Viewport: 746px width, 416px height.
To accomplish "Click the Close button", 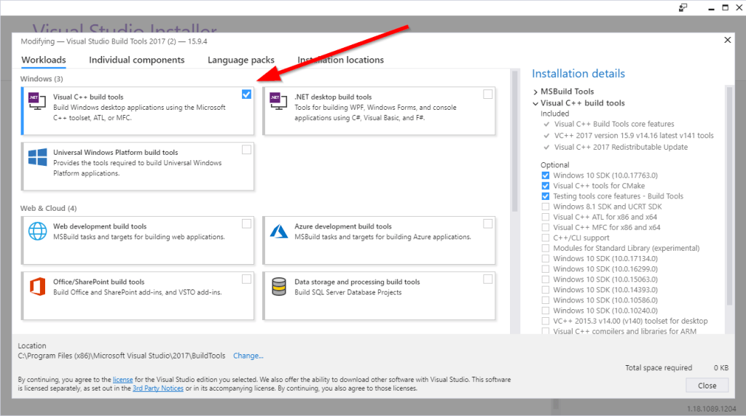I will (707, 385).
